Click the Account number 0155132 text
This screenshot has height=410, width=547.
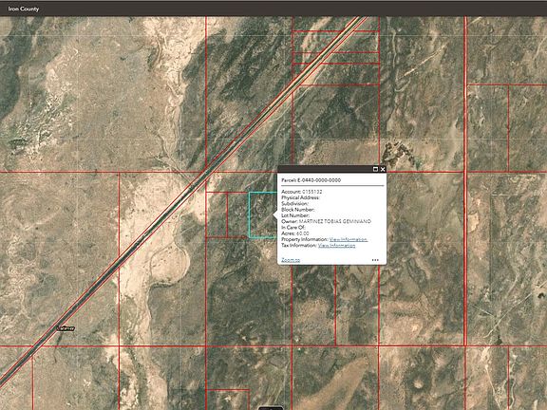[x=311, y=192]
